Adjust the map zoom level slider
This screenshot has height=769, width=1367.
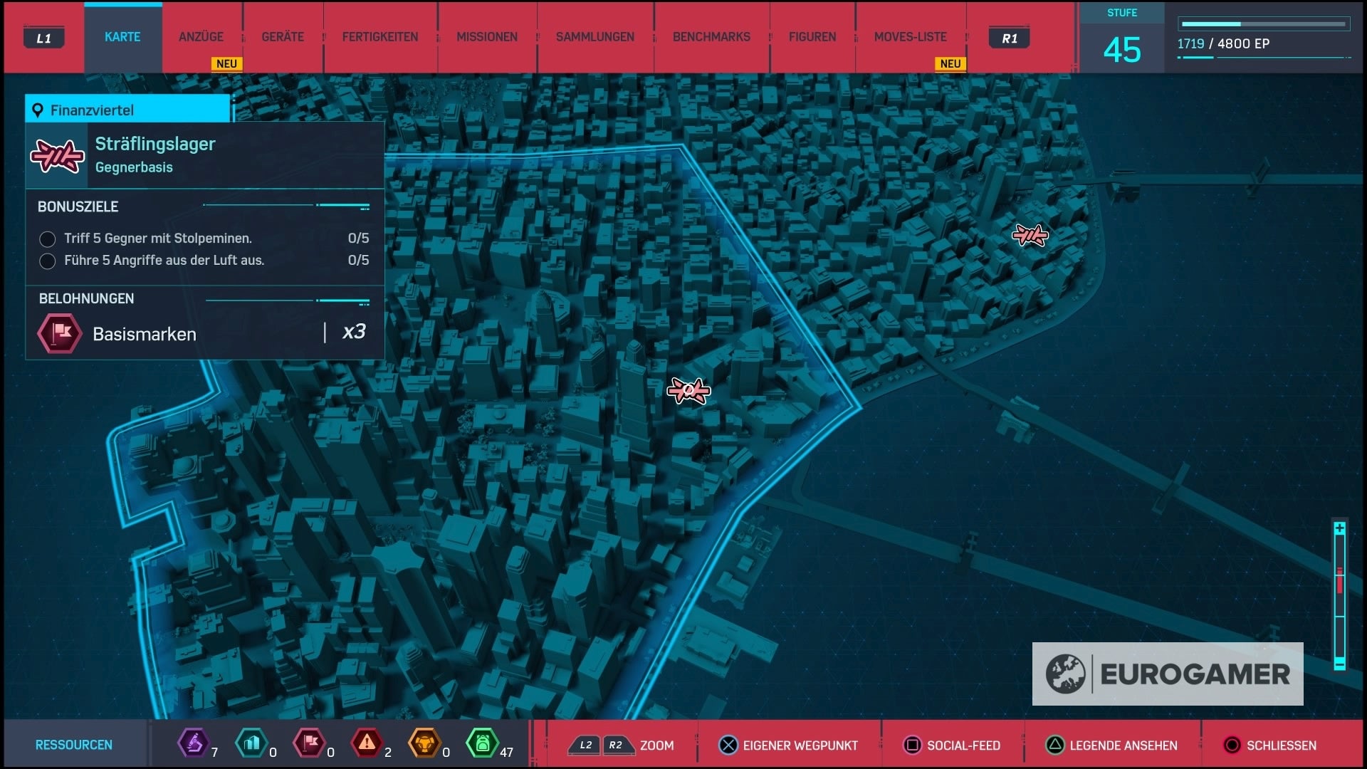click(x=1339, y=596)
